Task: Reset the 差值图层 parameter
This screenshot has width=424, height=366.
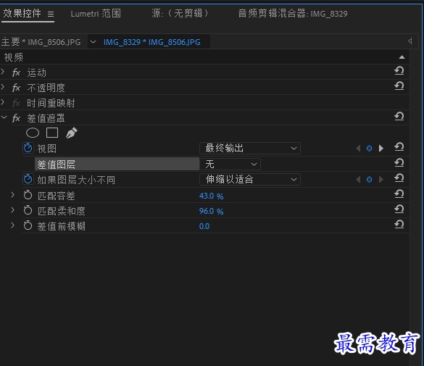Action: 399,162
